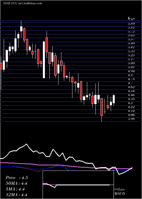Click the 50MA : 4.4 readout
Viewport: 142px width, 199px height.
pyautogui.click(x=16, y=183)
